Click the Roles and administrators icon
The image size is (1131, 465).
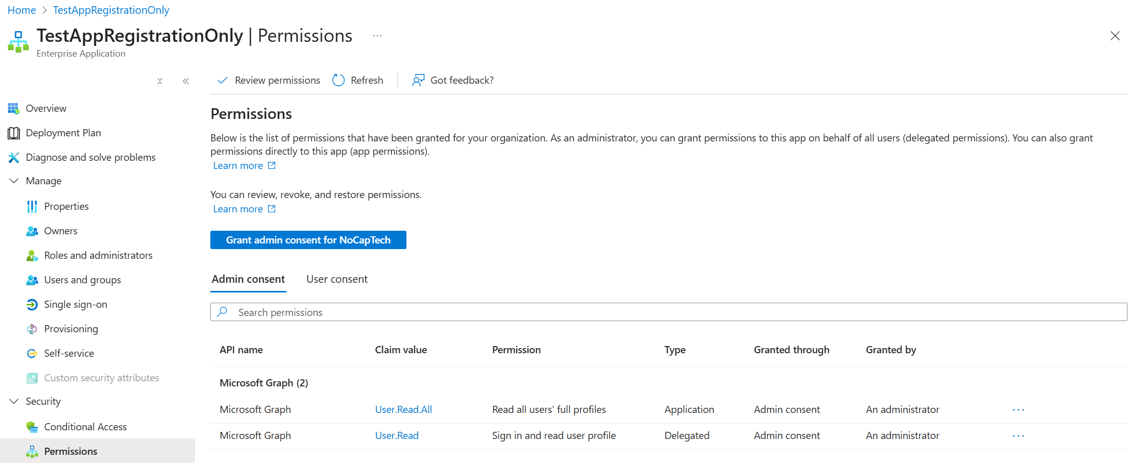coord(32,255)
